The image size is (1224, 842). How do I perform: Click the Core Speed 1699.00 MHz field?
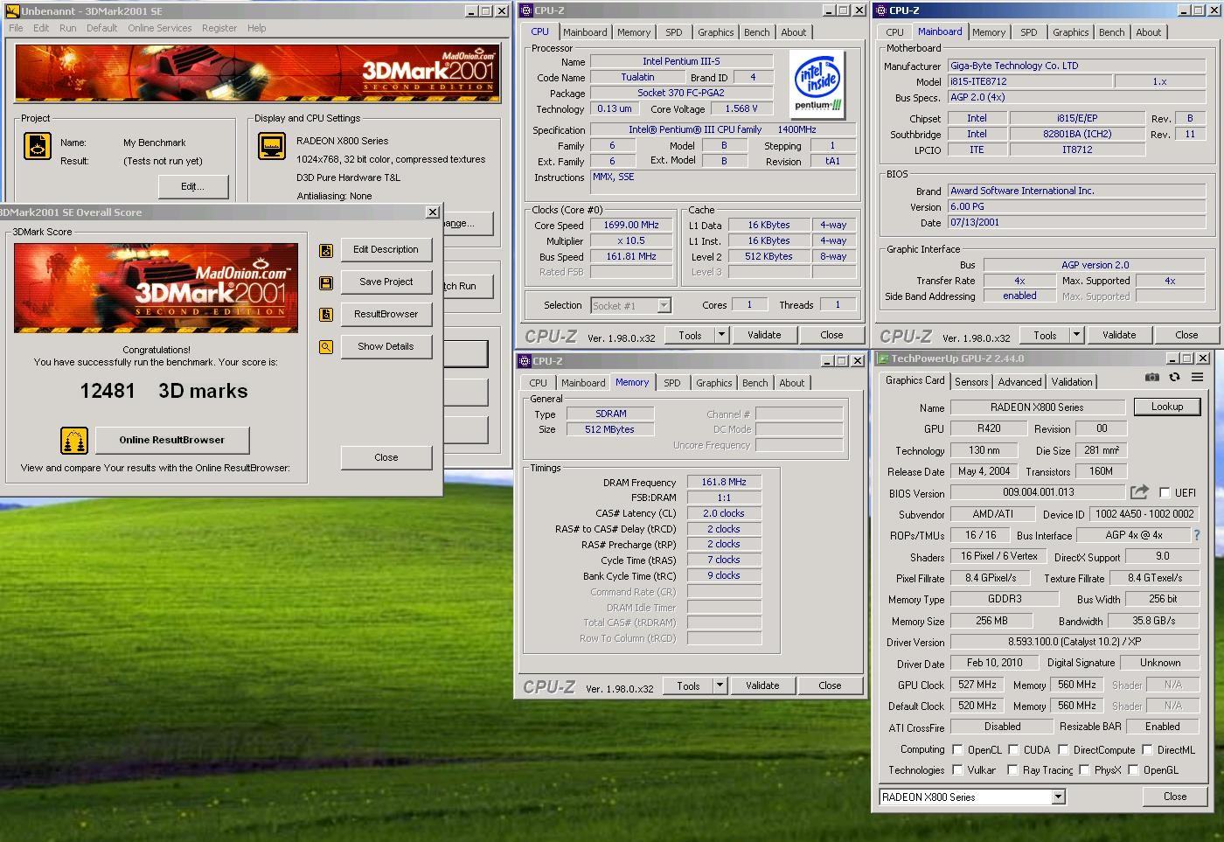(631, 225)
